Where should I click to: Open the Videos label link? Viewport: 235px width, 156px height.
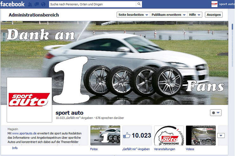190,149
